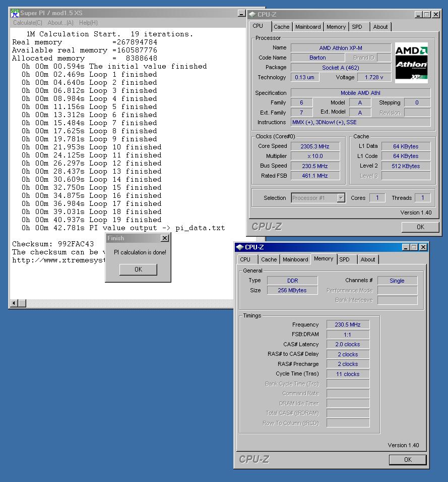The height and width of the screenshot is (482, 448).
Task: Click the Rated FSB value 461.1 MHz
Action: coord(315,176)
